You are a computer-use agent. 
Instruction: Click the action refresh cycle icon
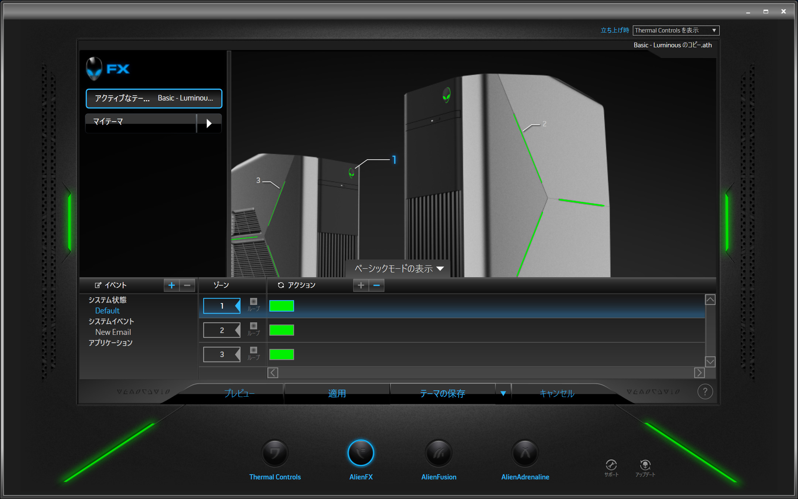(x=281, y=285)
